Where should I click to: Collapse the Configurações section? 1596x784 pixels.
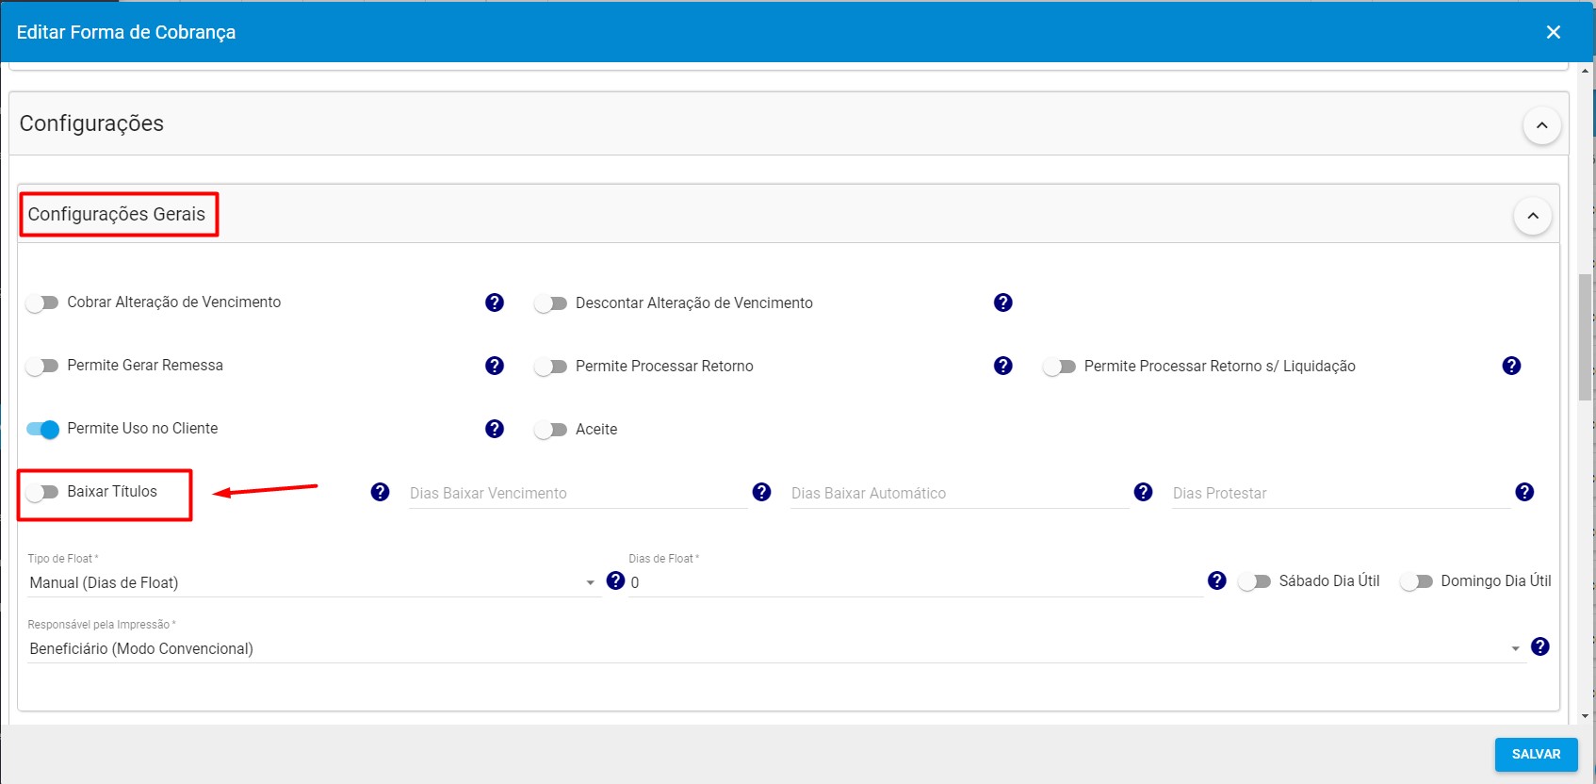point(1542,125)
